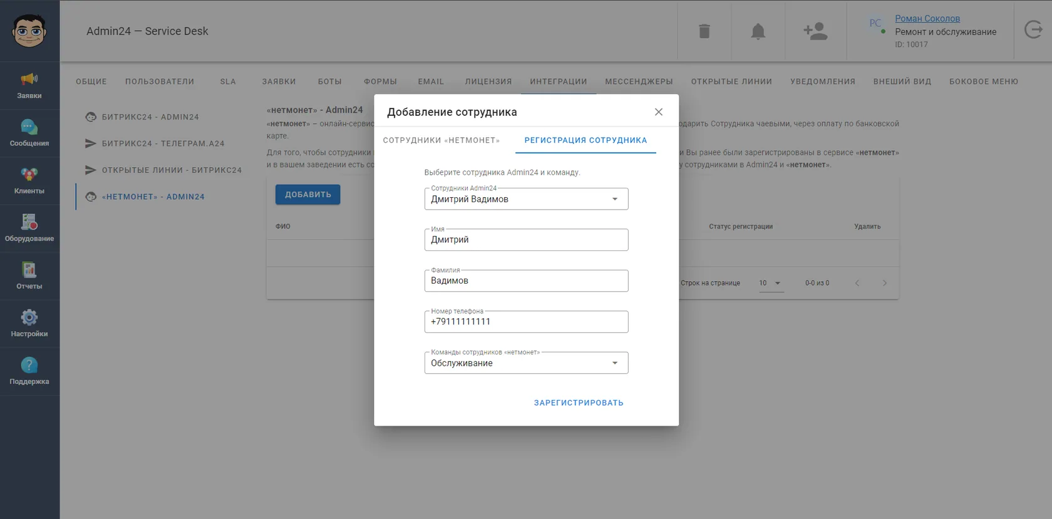The image size is (1052, 519).
Task: Close the Добавление сотрудника dialog
Action: [x=659, y=112]
